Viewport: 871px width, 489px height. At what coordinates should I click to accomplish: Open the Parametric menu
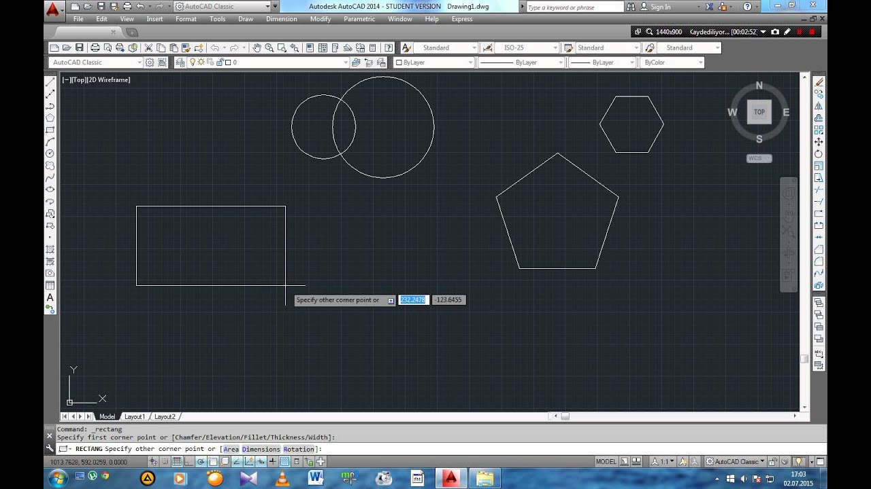tap(359, 19)
